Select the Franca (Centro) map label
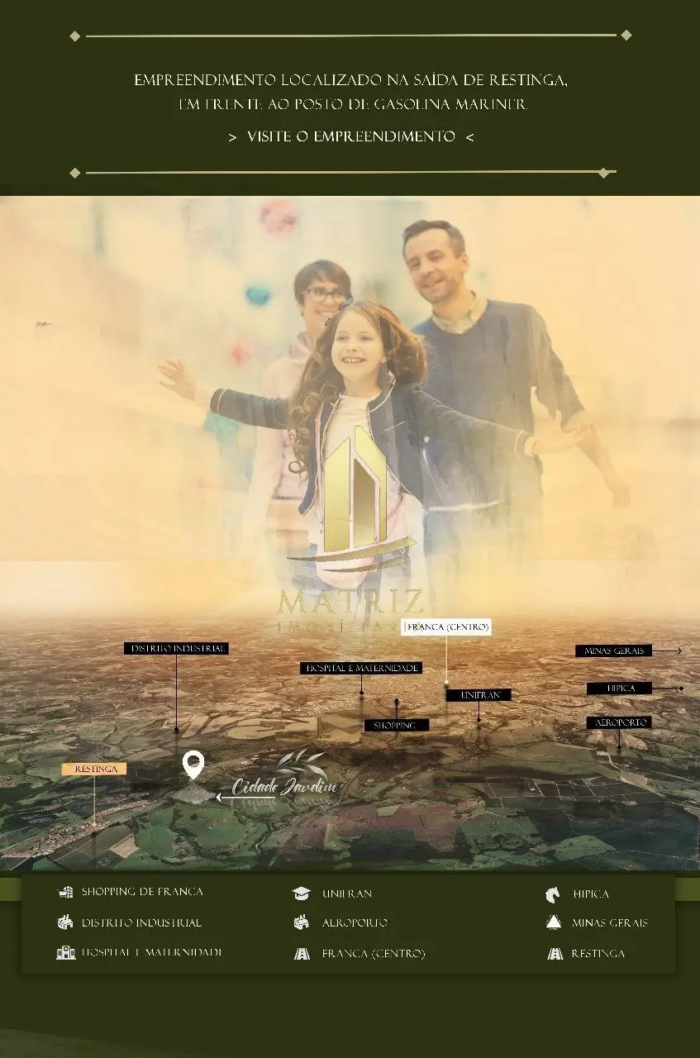 coord(446,627)
